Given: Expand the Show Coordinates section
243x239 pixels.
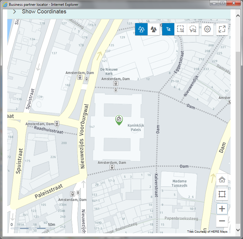Looking at the screenshot, I should click(x=14, y=12).
